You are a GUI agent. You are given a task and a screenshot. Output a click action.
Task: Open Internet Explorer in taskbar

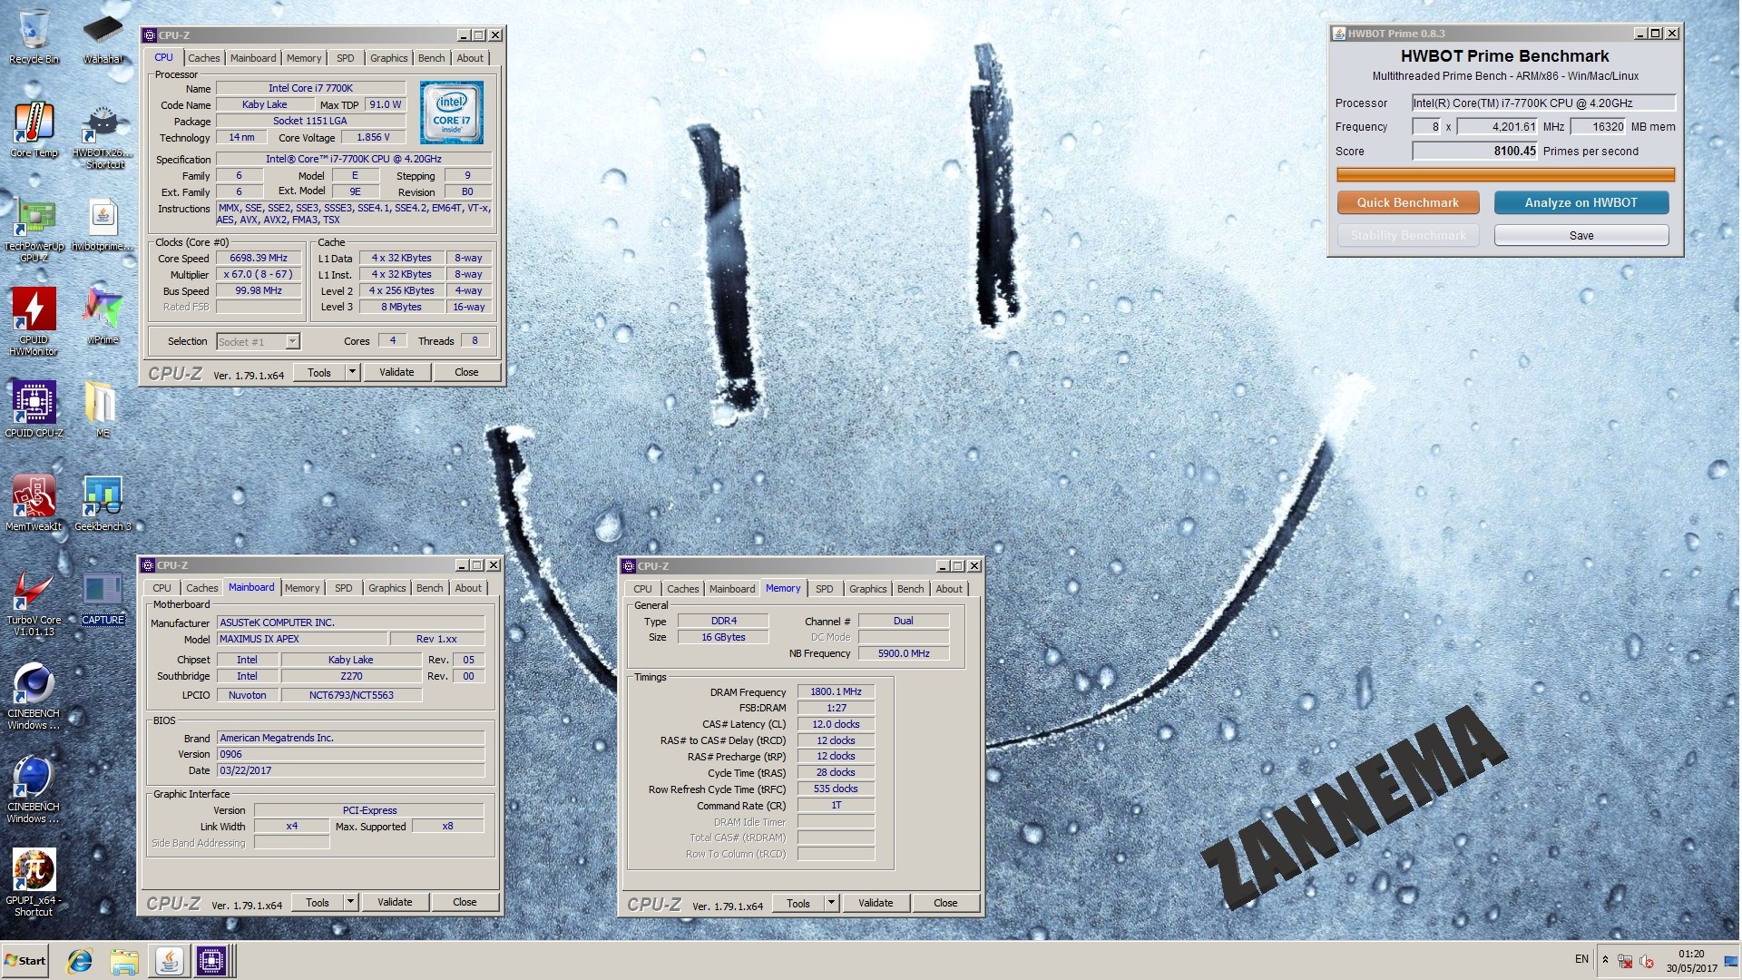tap(80, 961)
